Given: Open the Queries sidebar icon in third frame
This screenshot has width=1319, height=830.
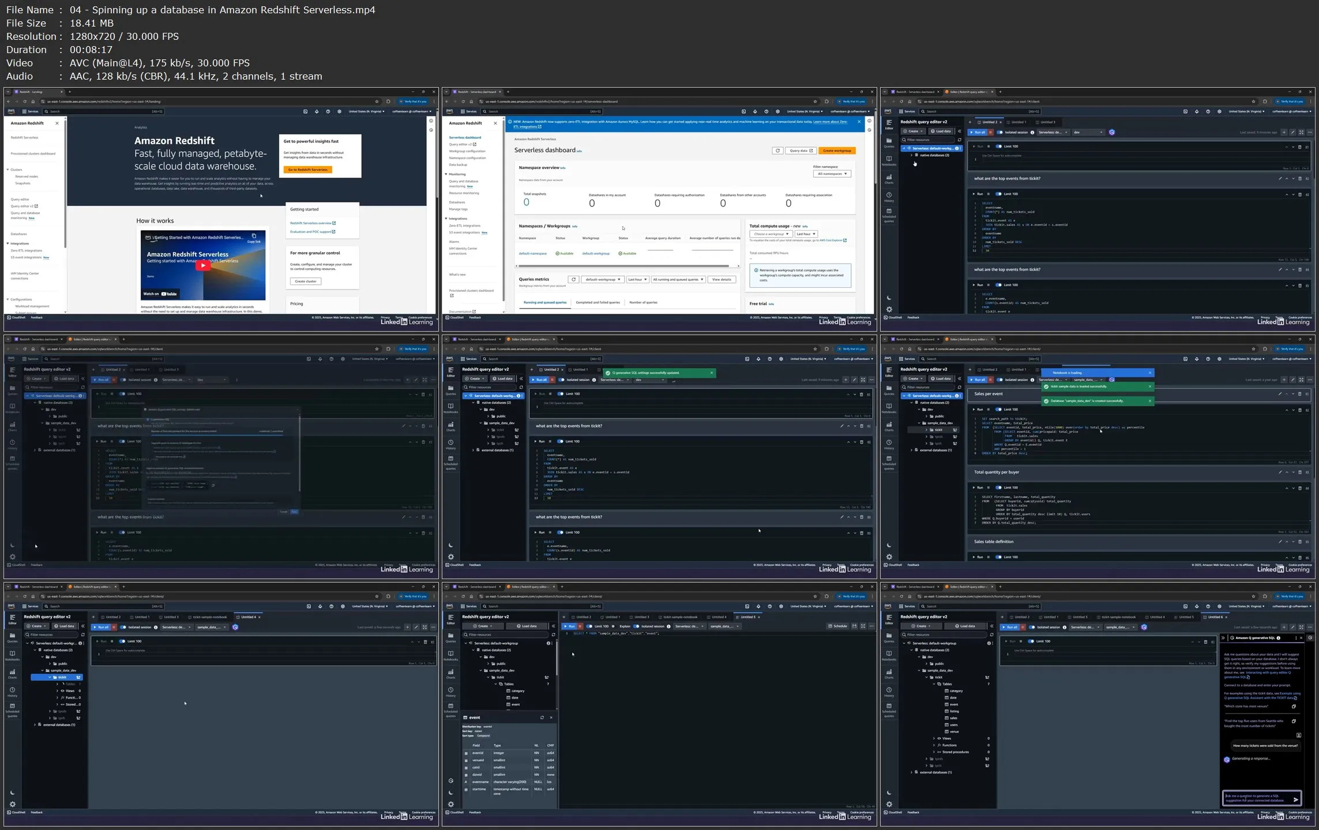Looking at the screenshot, I should (889, 143).
